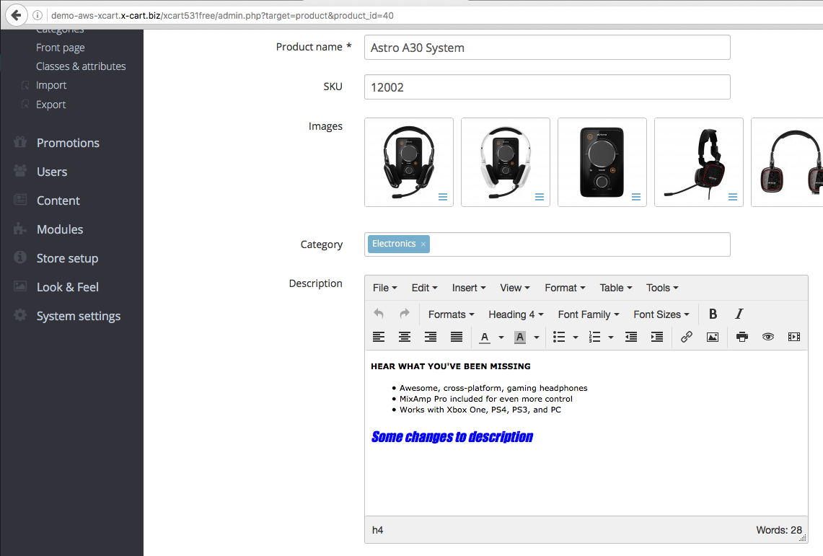This screenshot has width=823, height=556.
Task: Open the editor Tools menu
Action: [x=662, y=288]
